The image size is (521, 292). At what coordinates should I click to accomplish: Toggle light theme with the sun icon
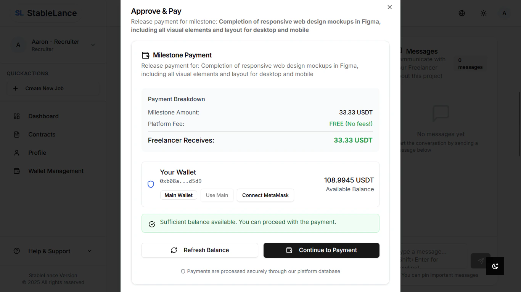483,13
